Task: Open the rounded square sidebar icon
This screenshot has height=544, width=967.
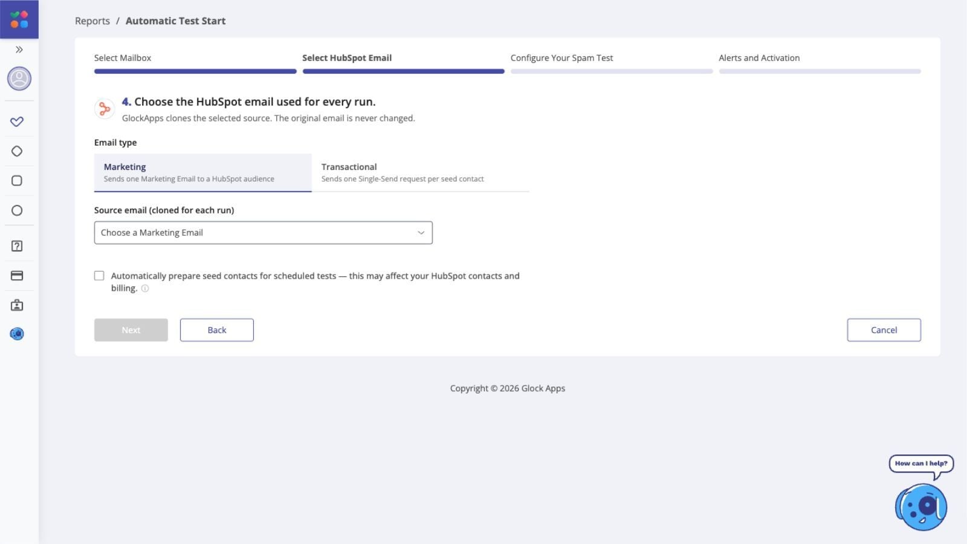Action: pos(17,181)
